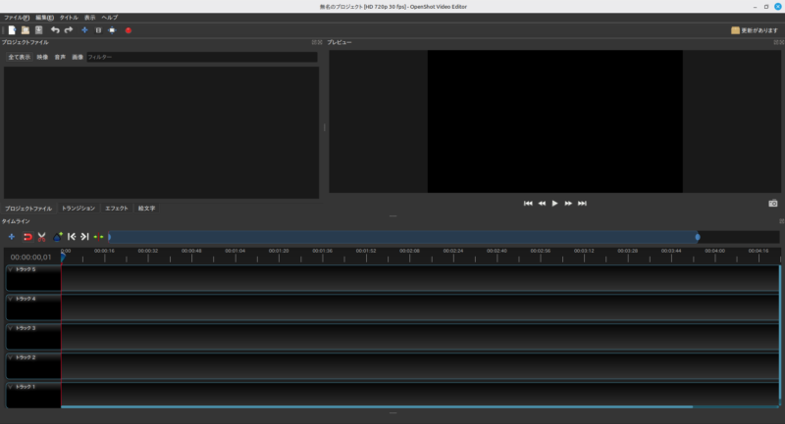This screenshot has height=424, width=785.
Task: Open the Save Project icon
Action: click(38, 30)
